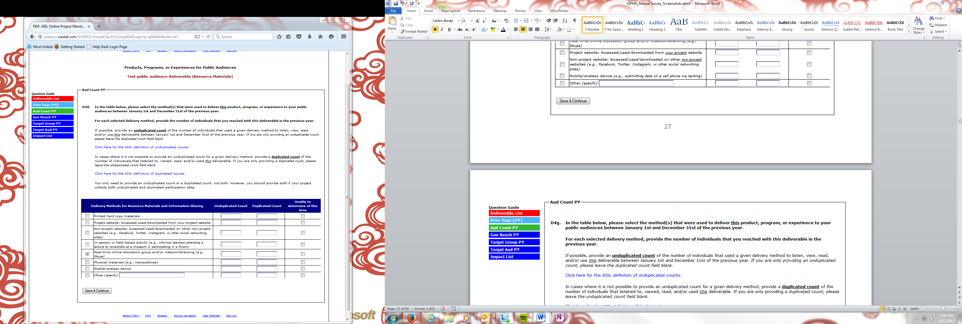Open AISL definition of unduplicated counts link

[142, 147]
